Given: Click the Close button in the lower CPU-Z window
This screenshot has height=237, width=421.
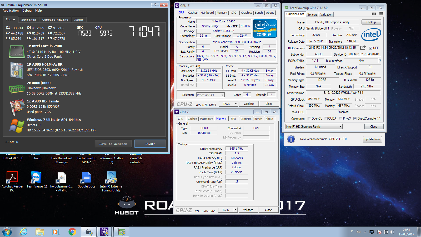Looking at the screenshot, I should (268, 210).
